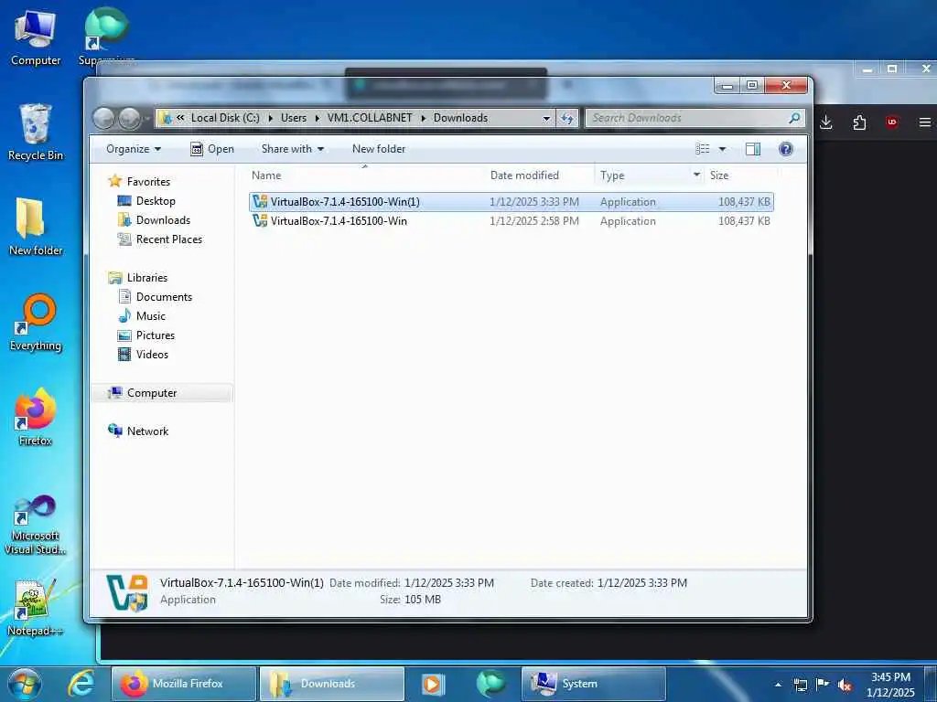Click Local Disk (C:) in address path
The image size is (937, 702).
coord(225,118)
